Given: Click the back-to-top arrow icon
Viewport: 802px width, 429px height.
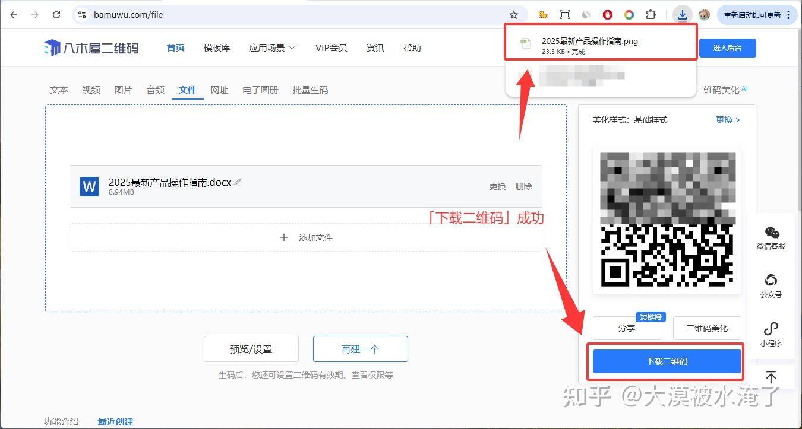Looking at the screenshot, I should [771, 377].
